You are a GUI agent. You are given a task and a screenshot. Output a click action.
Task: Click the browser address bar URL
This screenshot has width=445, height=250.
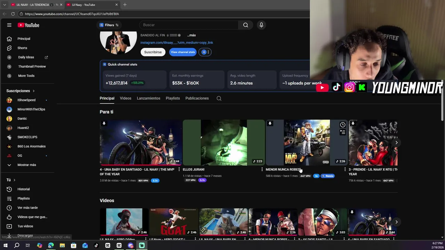click(x=72, y=14)
